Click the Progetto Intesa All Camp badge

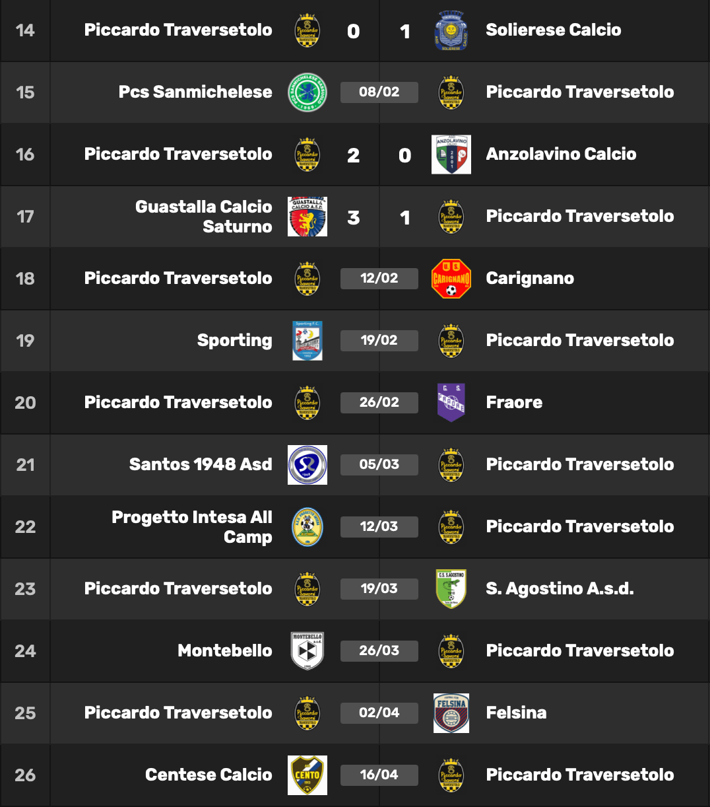tap(307, 527)
